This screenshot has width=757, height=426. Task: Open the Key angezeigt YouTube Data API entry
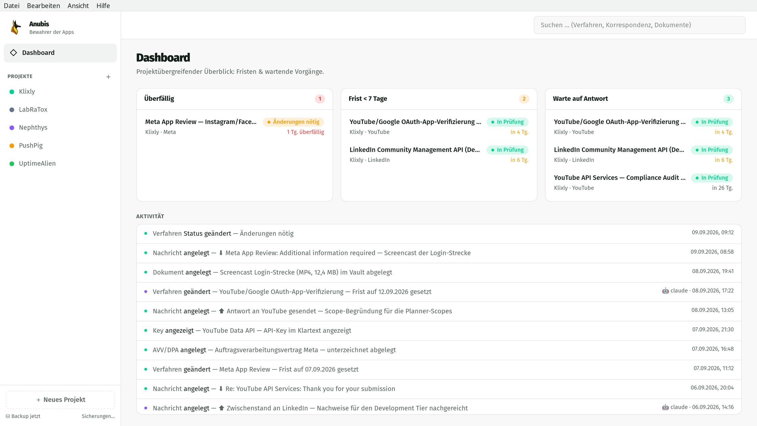tap(439, 331)
